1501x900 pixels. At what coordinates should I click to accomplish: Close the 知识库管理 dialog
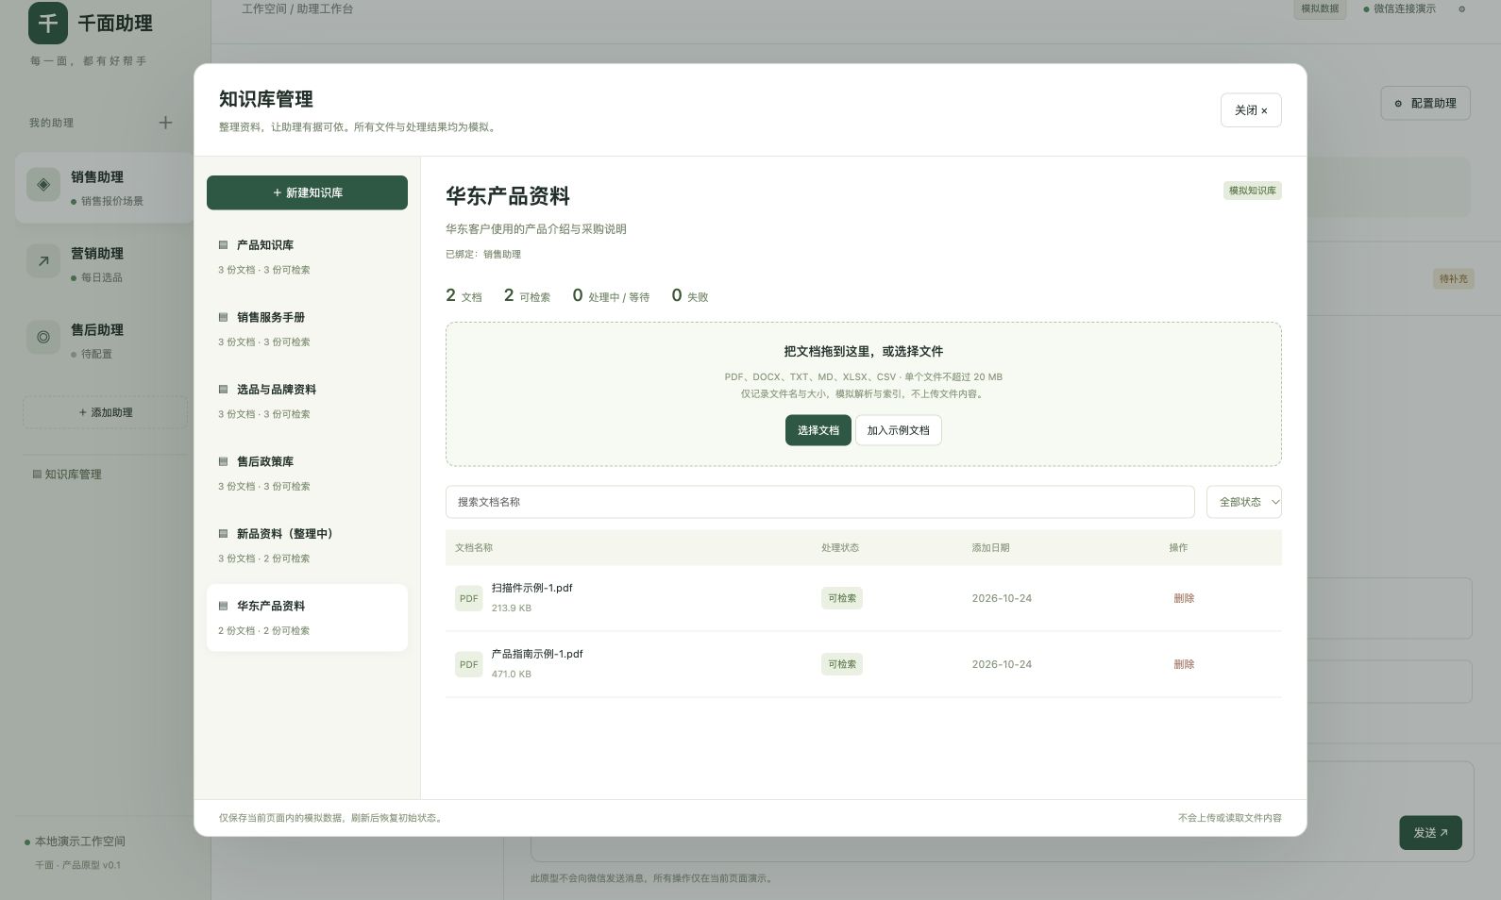click(1251, 110)
